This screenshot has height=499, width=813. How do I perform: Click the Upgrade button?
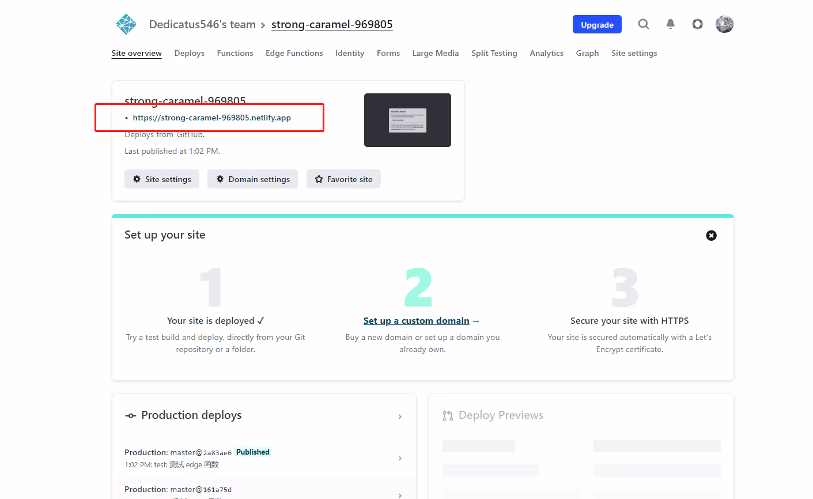(x=597, y=24)
